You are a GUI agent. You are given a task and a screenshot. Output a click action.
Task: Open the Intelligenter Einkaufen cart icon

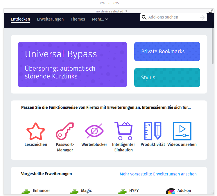(x=123, y=131)
